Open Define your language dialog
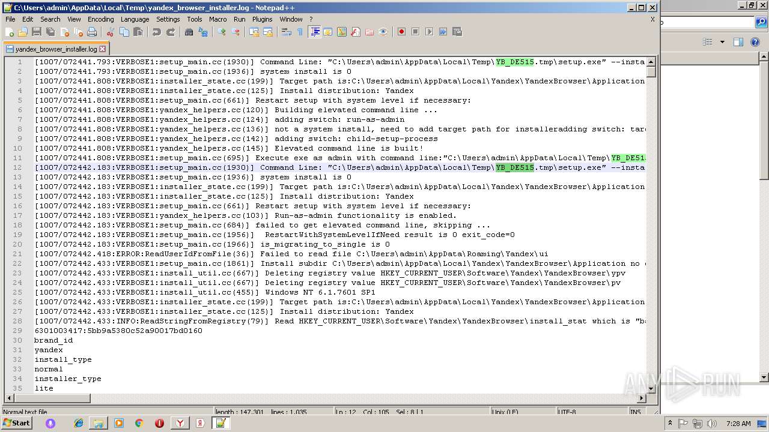The height and width of the screenshot is (432, 769). [328, 32]
